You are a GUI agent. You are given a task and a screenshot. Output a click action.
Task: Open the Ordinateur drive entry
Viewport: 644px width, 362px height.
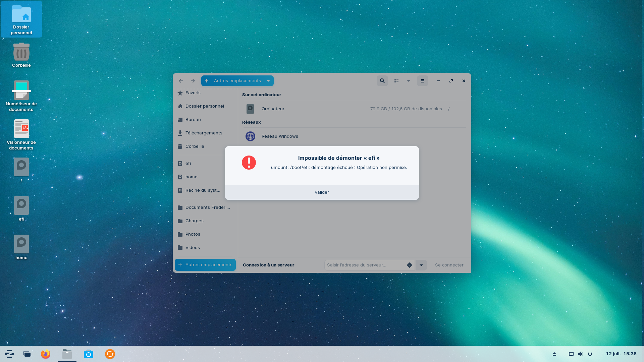point(273,109)
